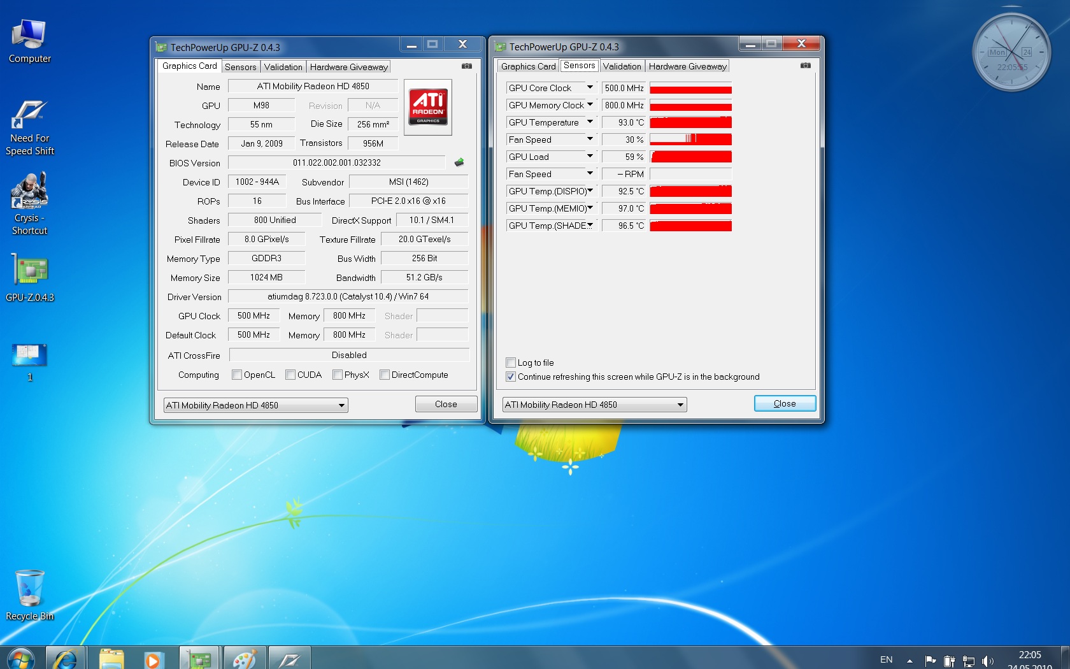Enable Log to file

pos(510,363)
